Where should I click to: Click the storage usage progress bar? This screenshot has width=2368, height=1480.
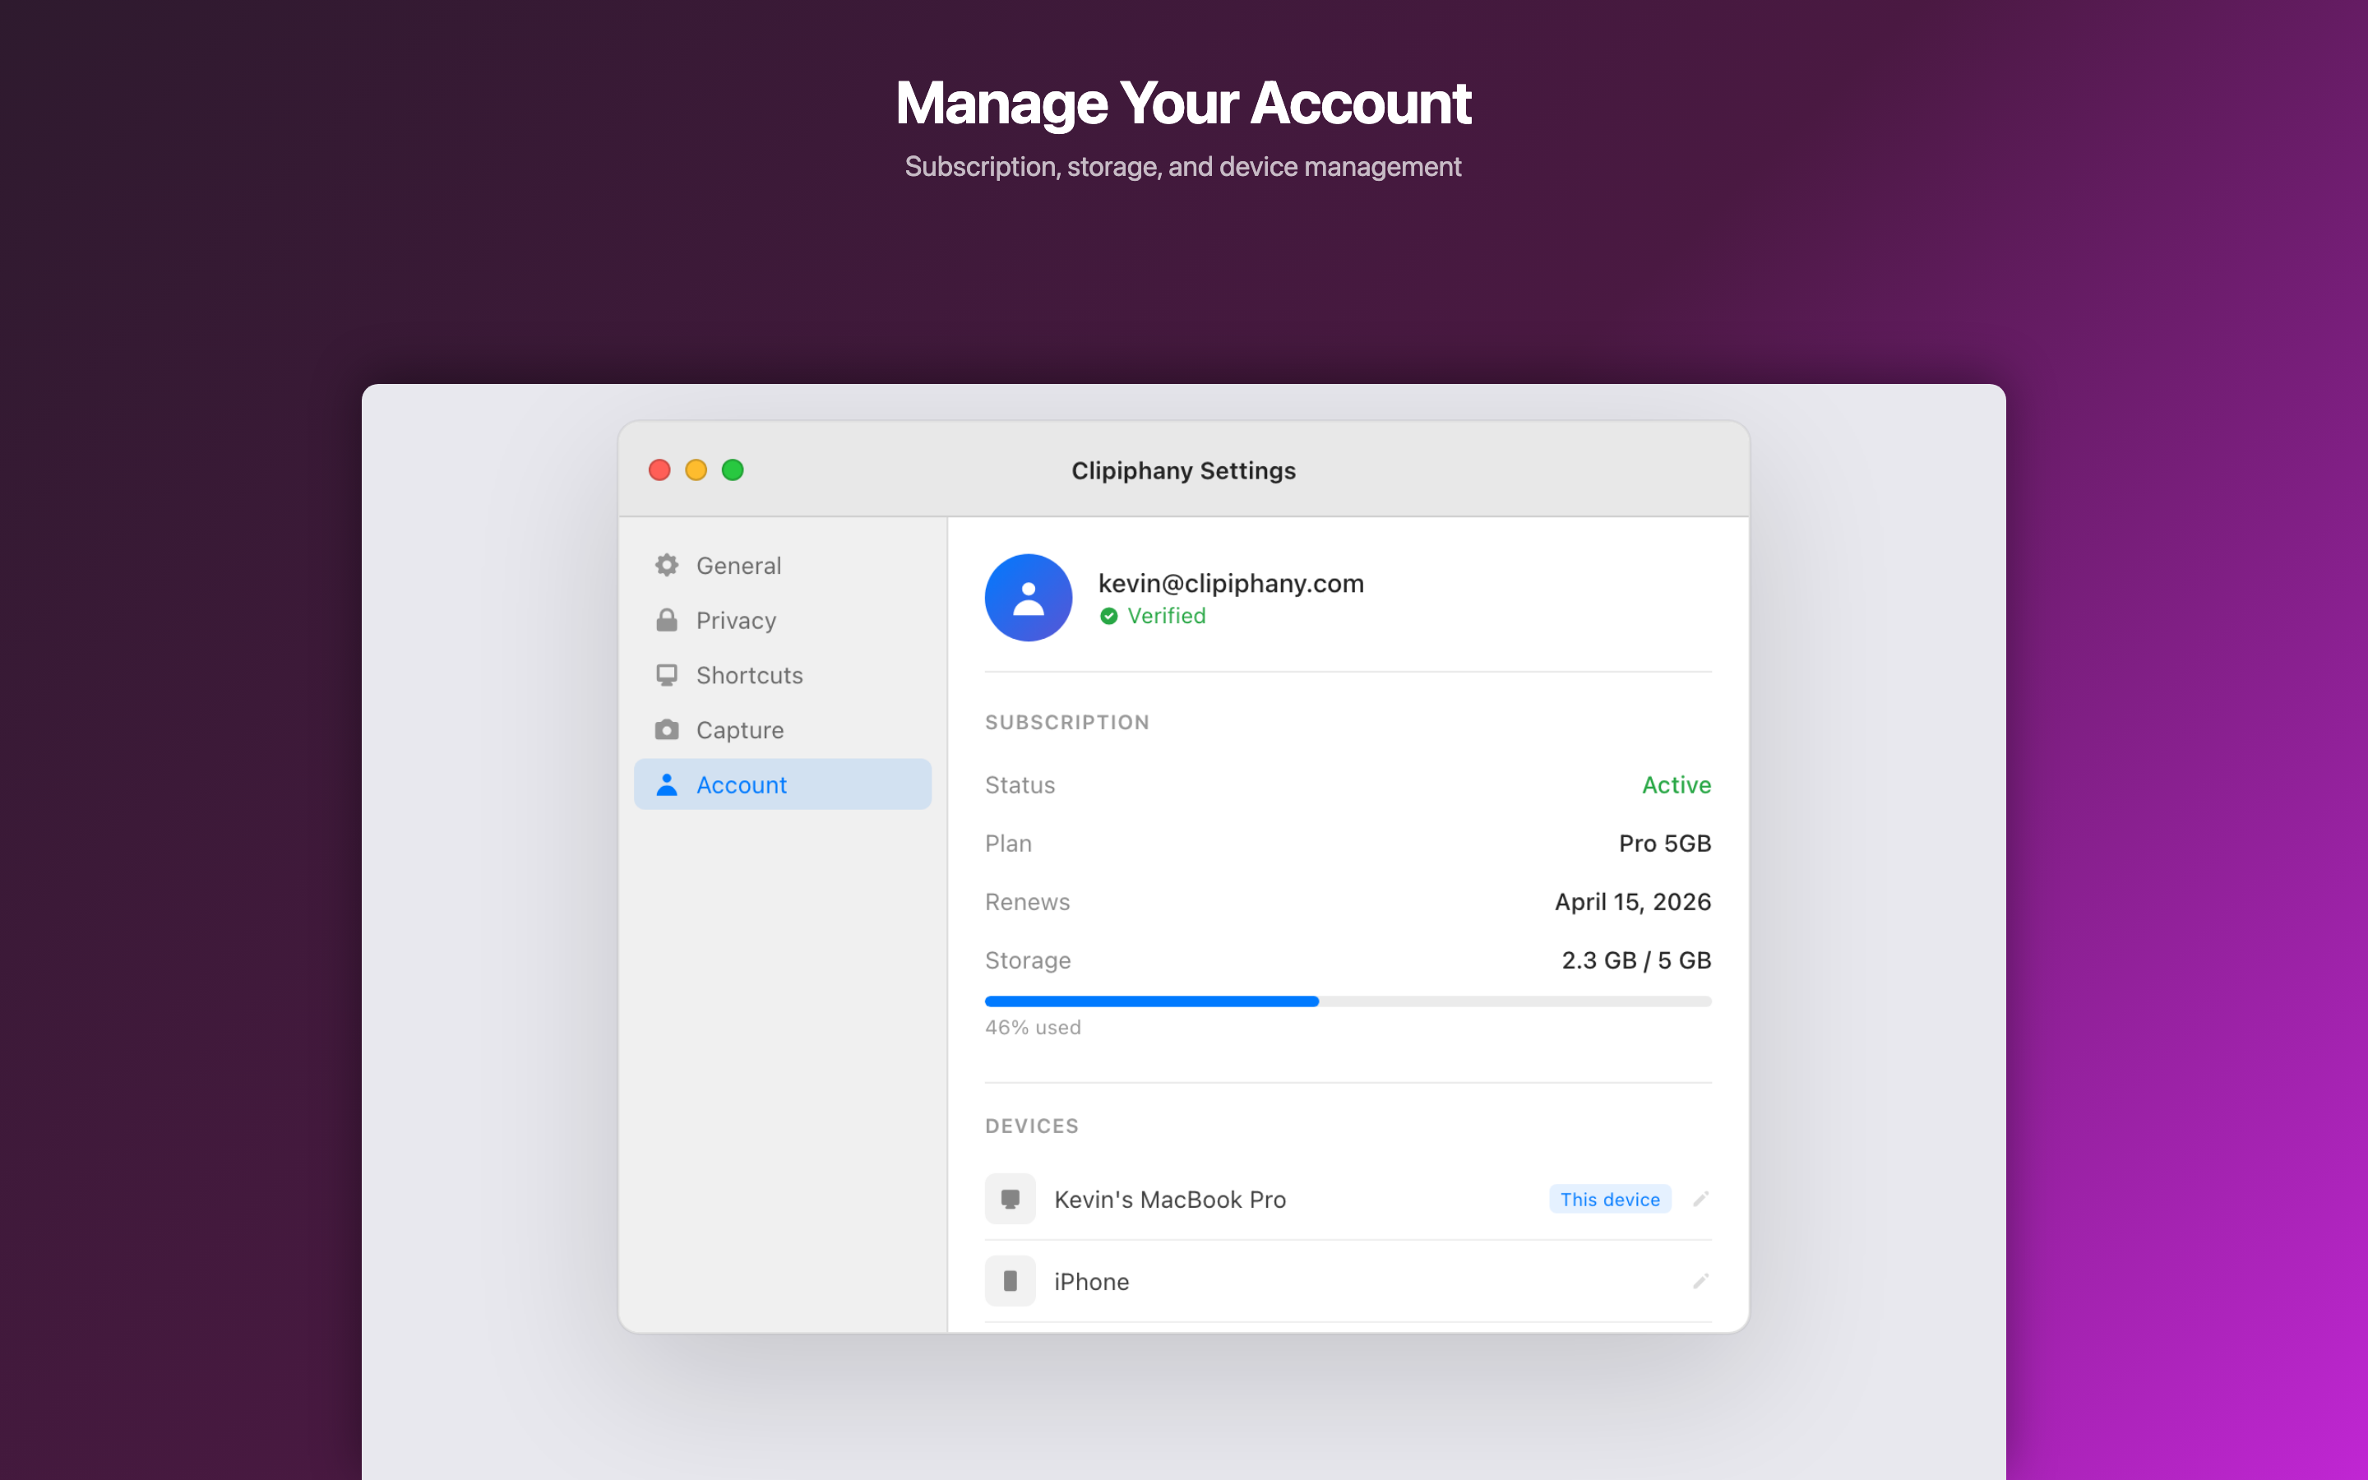pyautogui.click(x=1348, y=1001)
